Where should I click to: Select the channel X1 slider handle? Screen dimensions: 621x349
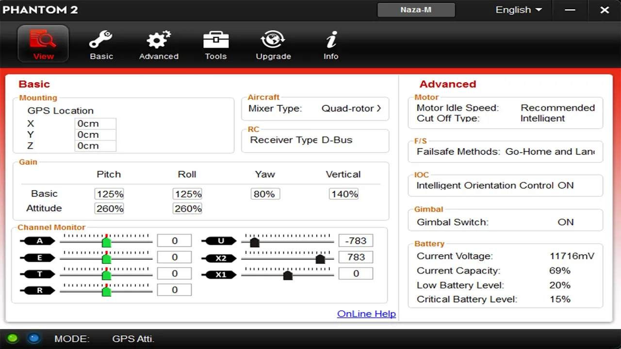288,275
